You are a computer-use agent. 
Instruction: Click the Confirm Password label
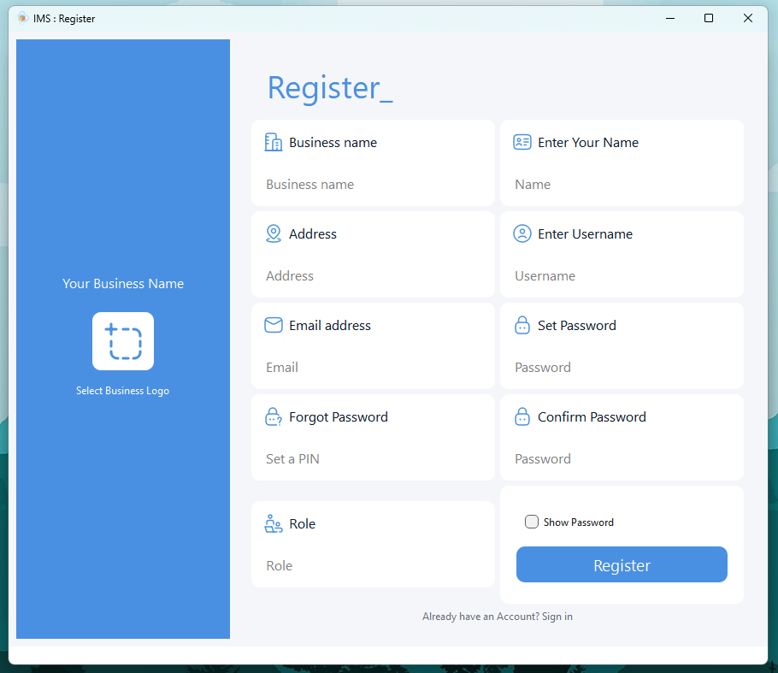[x=592, y=417]
